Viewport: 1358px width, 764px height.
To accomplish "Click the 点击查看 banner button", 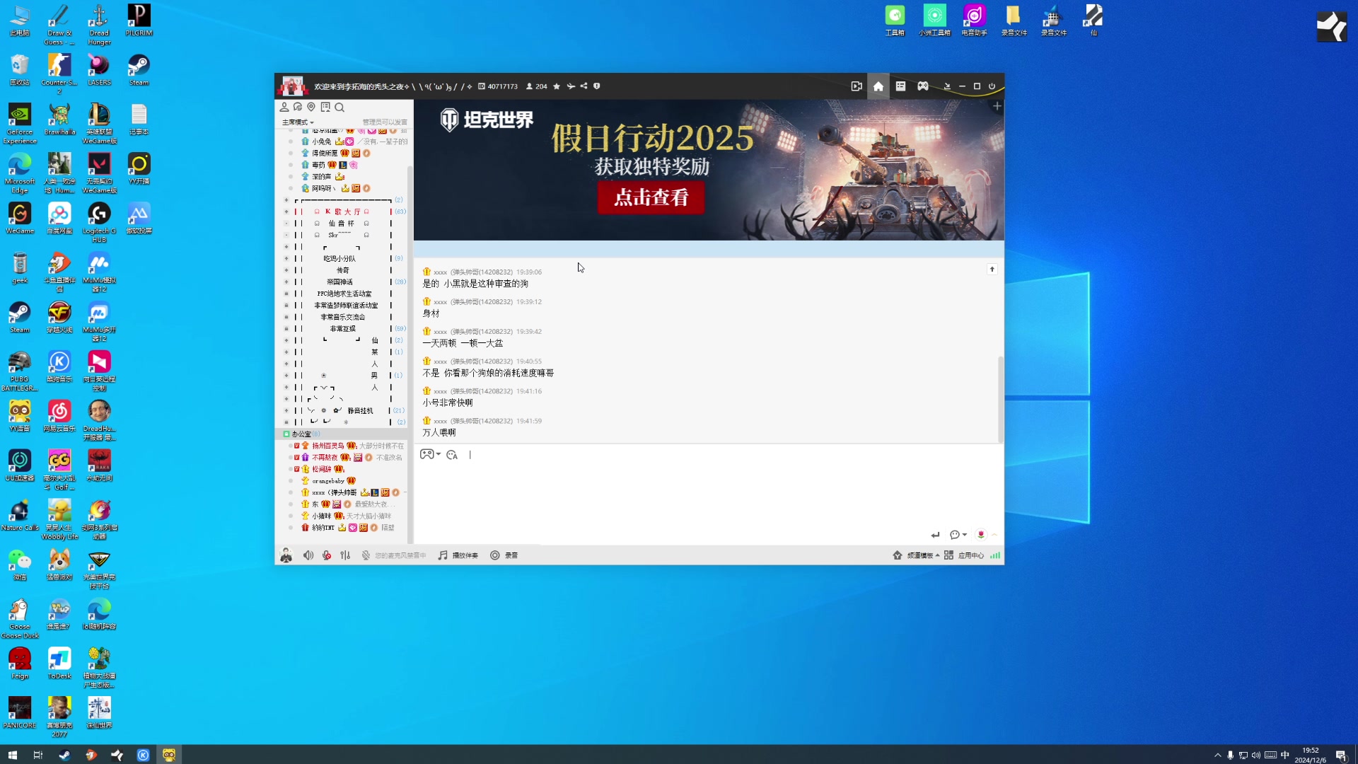I will 651,197.
